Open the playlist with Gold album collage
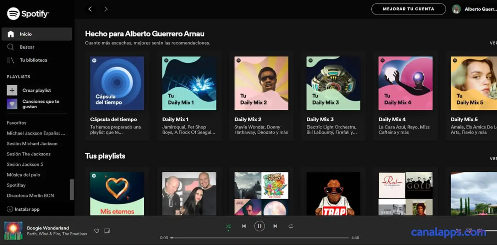 pyautogui.click(x=405, y=194)
